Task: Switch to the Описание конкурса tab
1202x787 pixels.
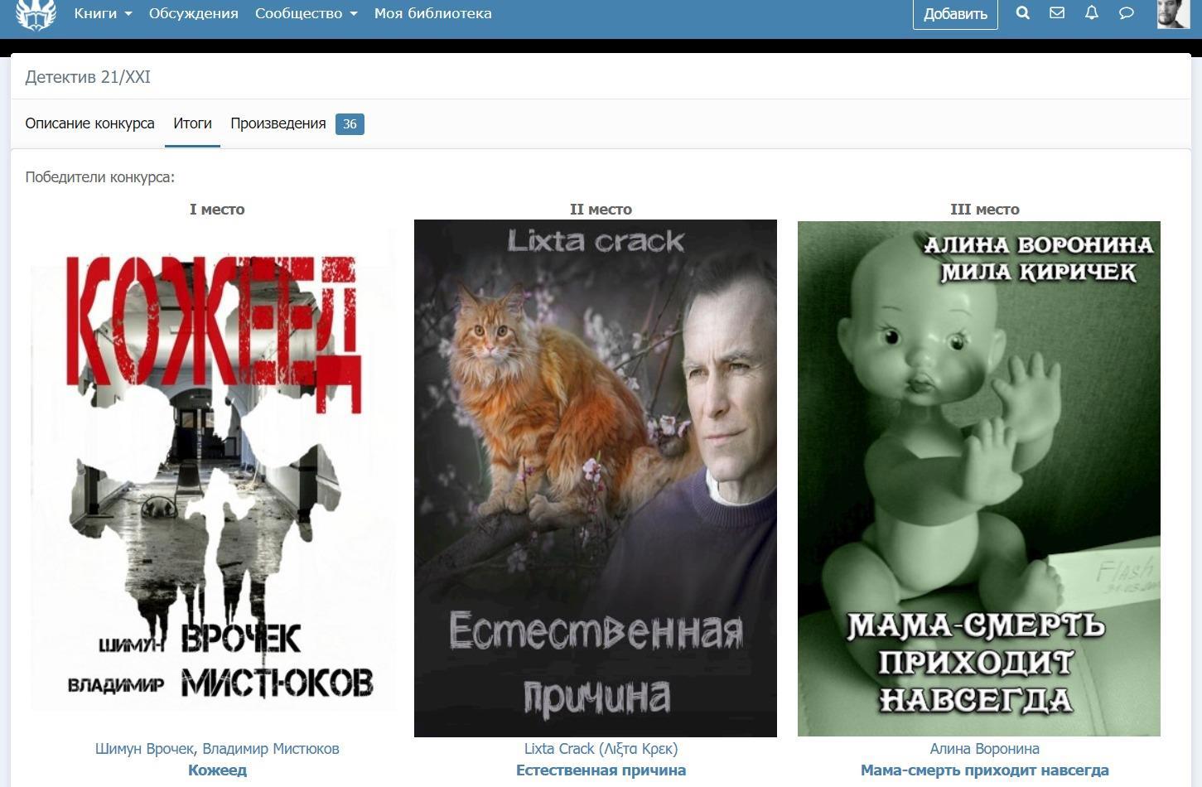Action: click(89, 123)
